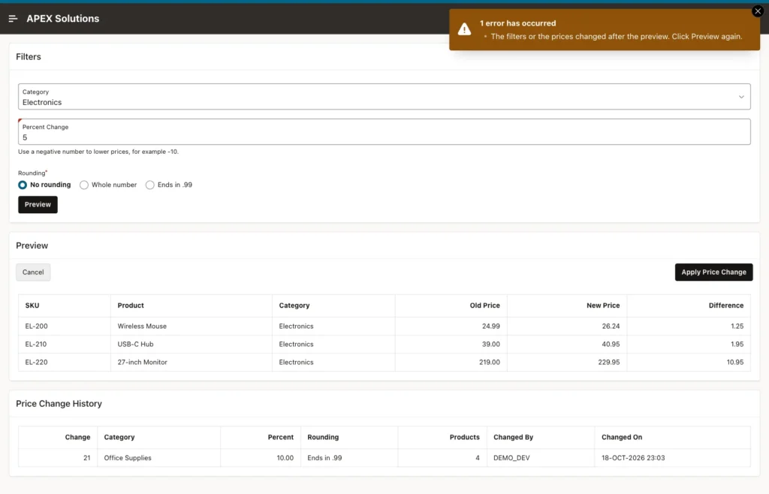Click the 18-OCT-2026 23:03 timestamp
The width and height of the screenshot is (769, 494).
pyautogui.click(x=633, y=458)
